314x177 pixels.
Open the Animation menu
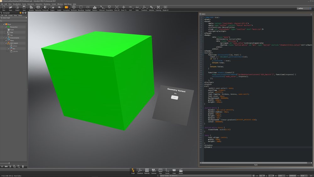(30, 4)
